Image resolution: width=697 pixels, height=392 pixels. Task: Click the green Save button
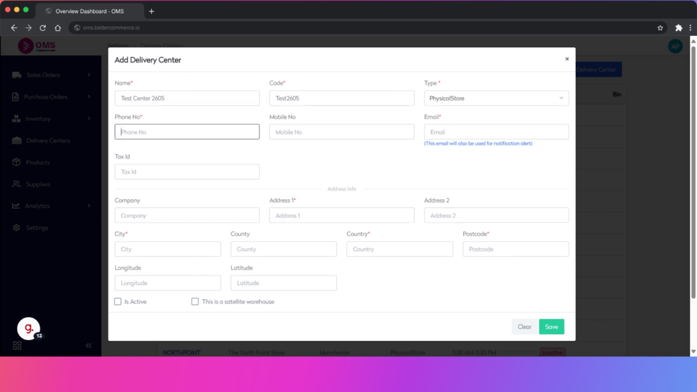[551, 327]
